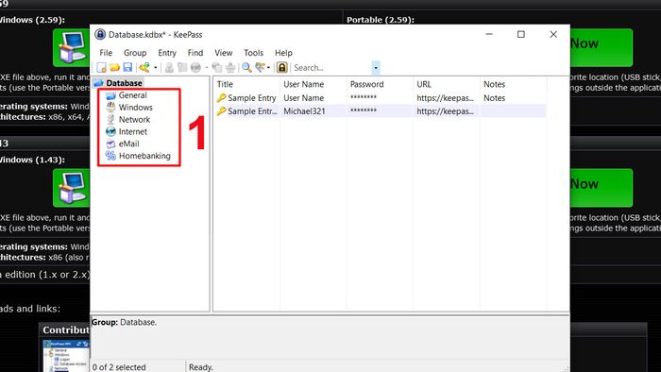Sort by the Title column header
The width and height of the screenshot is (661, 372).
click(x=246, y=84)
